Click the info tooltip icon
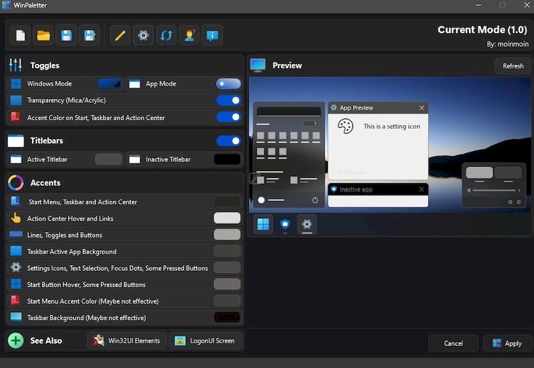Screen dimensions: 534x368 (212, 35)
